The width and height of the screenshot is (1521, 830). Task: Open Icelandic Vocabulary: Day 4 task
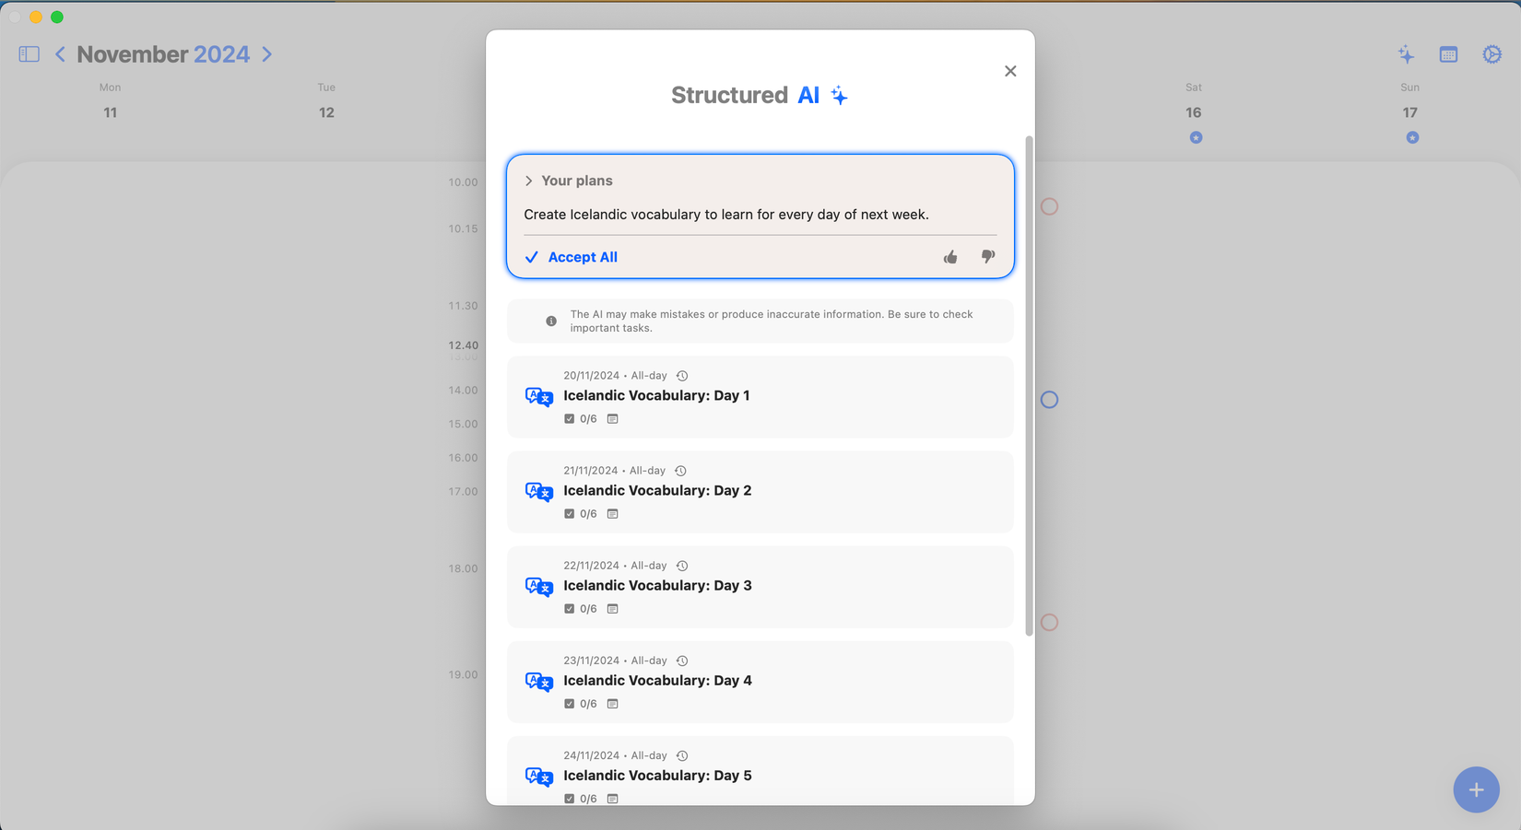(760, 682)
